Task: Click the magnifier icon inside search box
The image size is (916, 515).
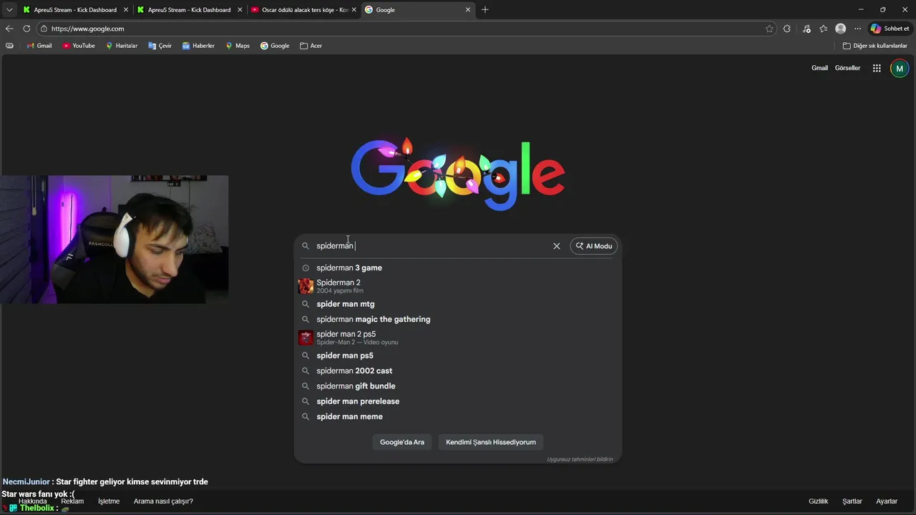Action: click(x=306, y=246)
